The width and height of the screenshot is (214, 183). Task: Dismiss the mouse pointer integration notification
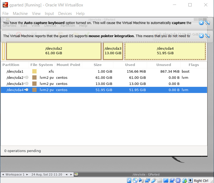pos(201,36)
